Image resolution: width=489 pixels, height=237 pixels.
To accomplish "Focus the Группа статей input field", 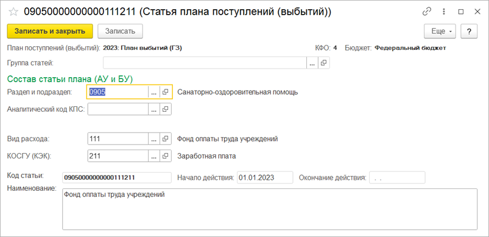I will pos(205,63).
